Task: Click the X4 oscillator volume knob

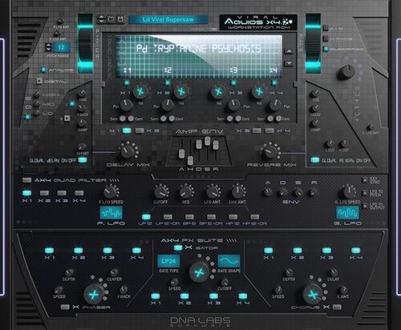Action: point(259,92)
